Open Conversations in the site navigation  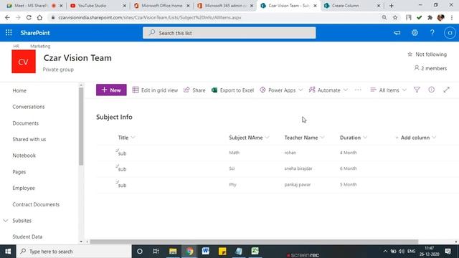(29, 107)
